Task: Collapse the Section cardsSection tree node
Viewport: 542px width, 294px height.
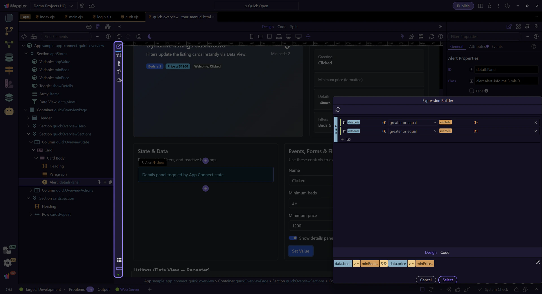Action: 29,198
